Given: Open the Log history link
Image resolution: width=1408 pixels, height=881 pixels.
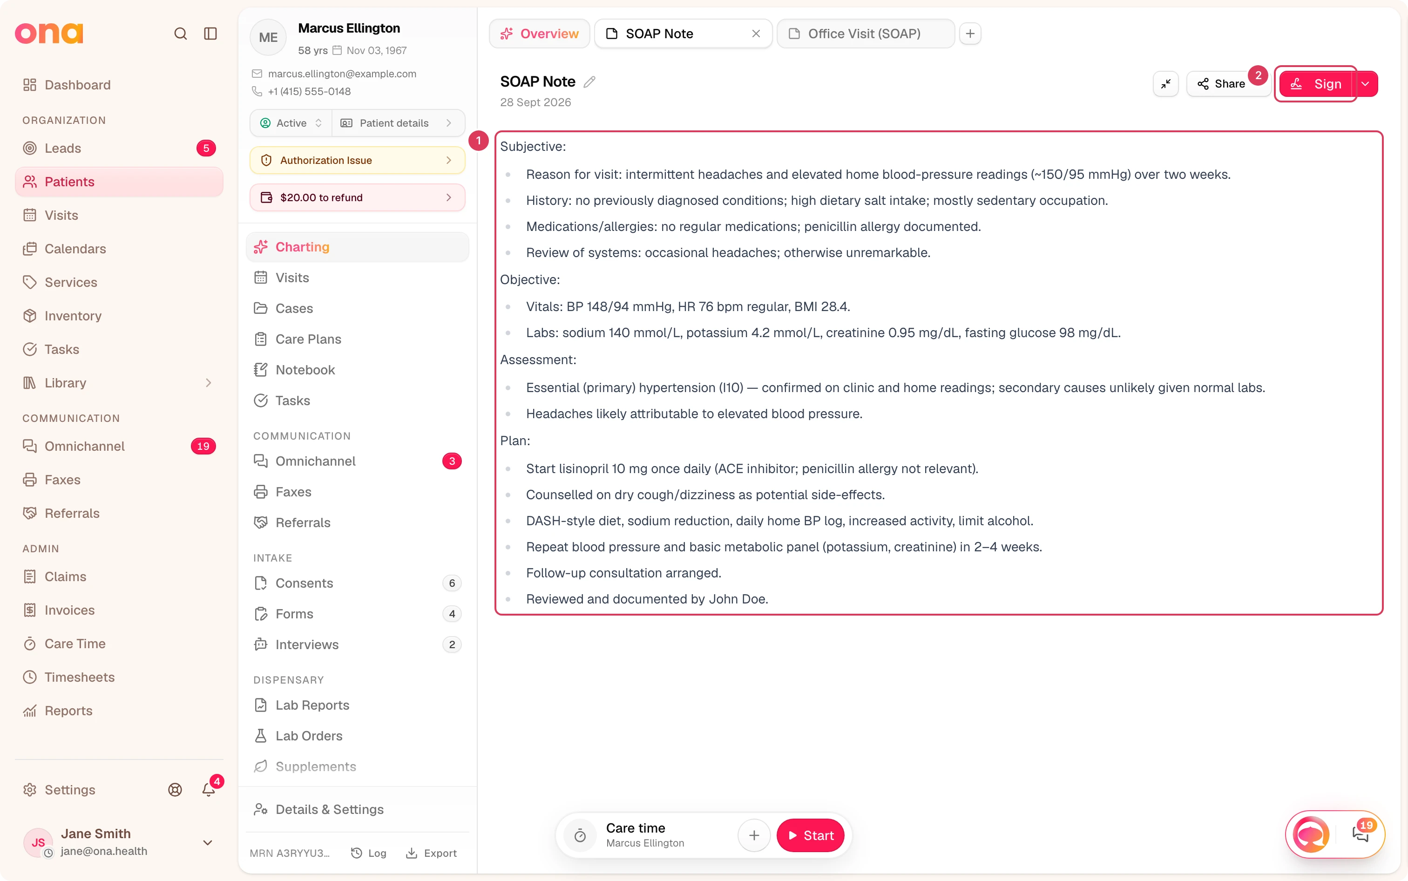Looking at the screenshot, I should pyautogui.click(x=369, y=853).
